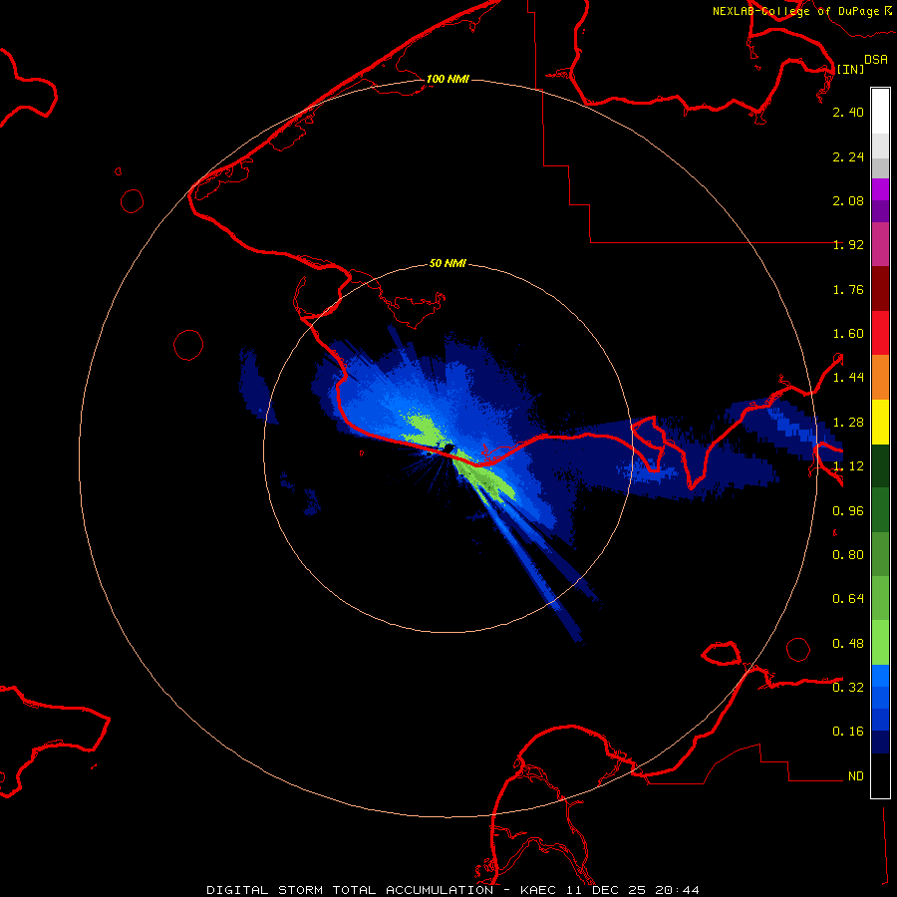Pick the purple swatch beside 2.08

pyautogui.click(x=880, y=211)
